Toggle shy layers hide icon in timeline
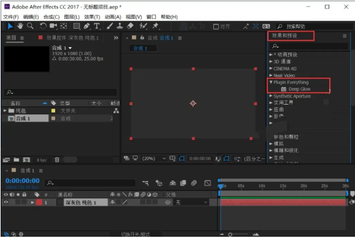 pos(173,183)
